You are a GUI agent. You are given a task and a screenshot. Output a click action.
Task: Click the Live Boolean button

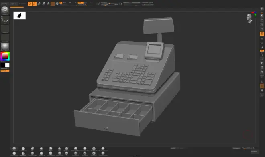[22, 4]
